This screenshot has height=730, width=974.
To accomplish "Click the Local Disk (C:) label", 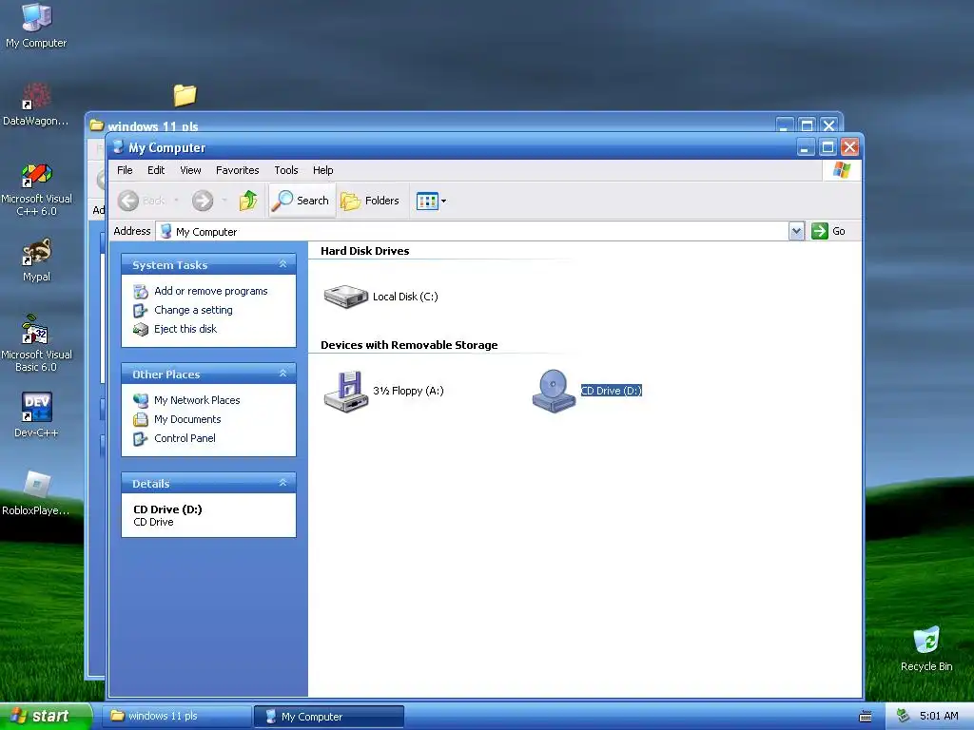I will pos(405,297).
